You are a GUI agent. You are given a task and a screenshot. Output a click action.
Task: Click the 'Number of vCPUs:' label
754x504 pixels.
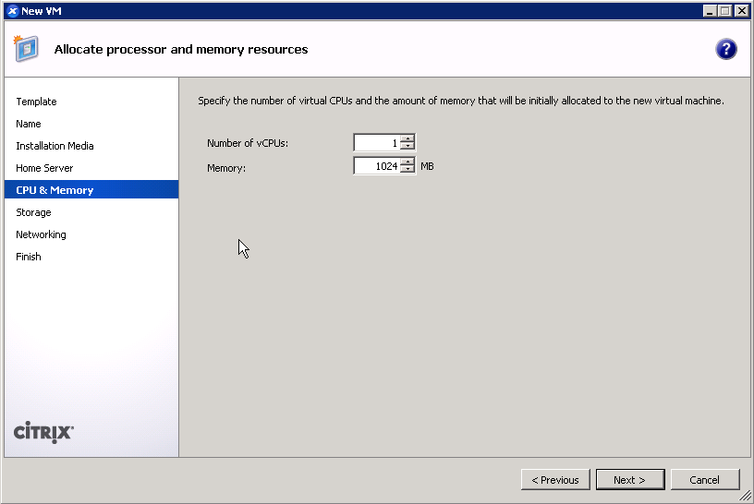click(x=248, y=143)
